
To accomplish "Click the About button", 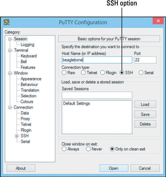I will 21,168.
